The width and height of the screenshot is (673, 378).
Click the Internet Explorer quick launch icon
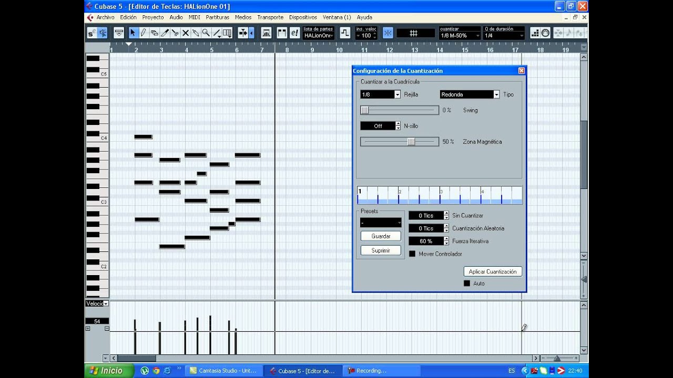(167, 371)
